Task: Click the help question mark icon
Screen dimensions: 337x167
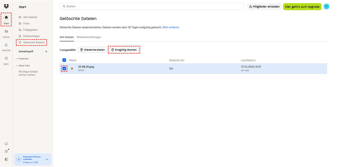Action: click(6, 151)
